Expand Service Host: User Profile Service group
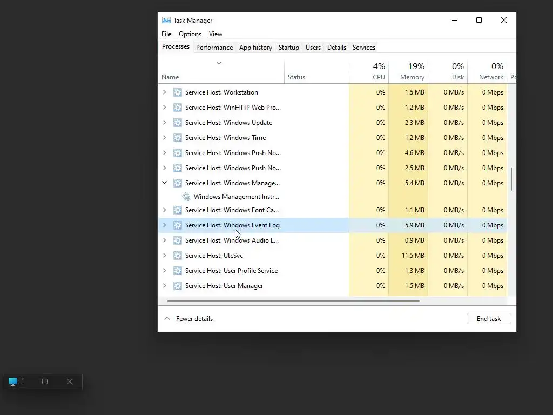The image size is (553, 415). 164,271
